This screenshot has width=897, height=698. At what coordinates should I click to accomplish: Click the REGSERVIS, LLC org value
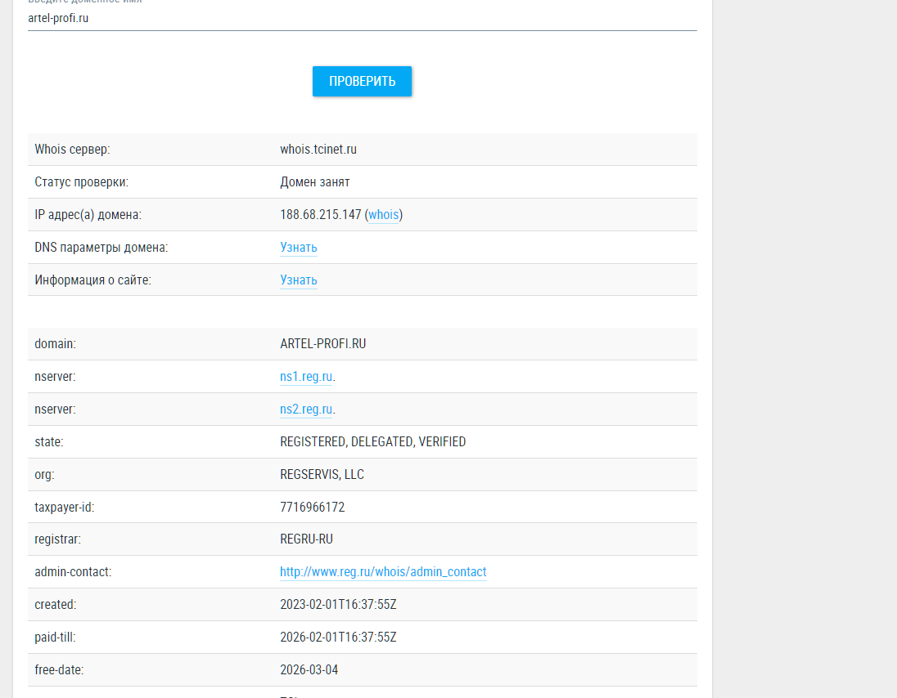[322, 475]
